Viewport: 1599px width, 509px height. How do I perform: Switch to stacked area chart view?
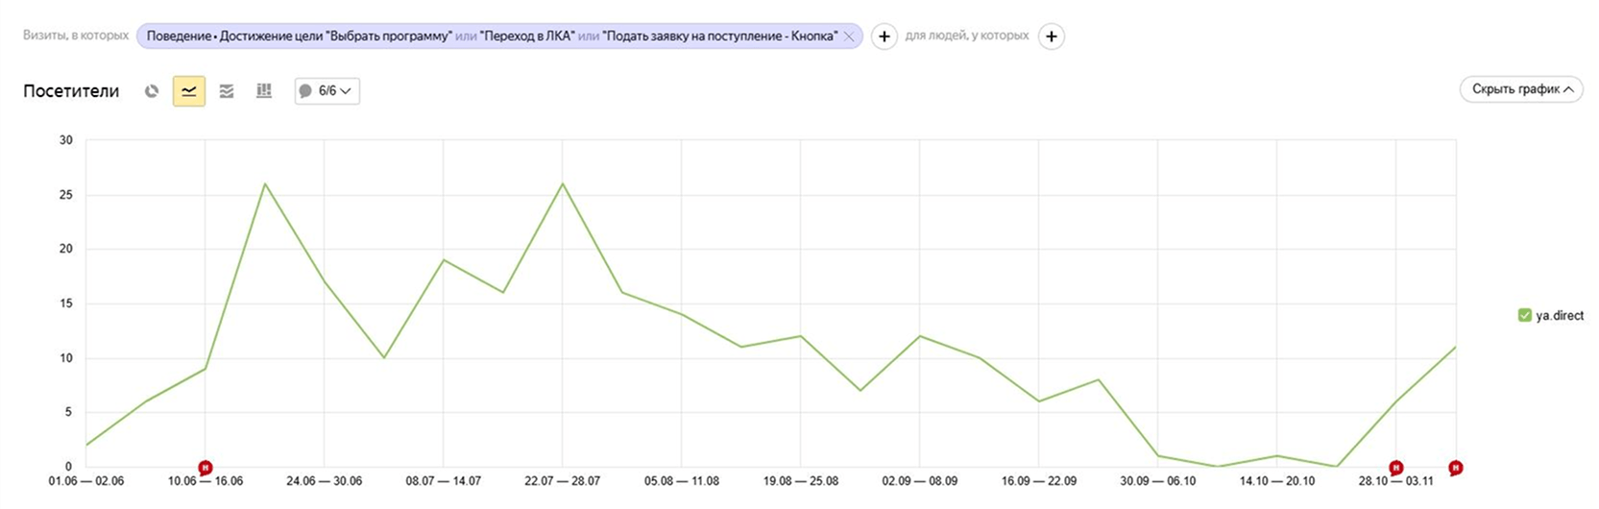[227, 91]
